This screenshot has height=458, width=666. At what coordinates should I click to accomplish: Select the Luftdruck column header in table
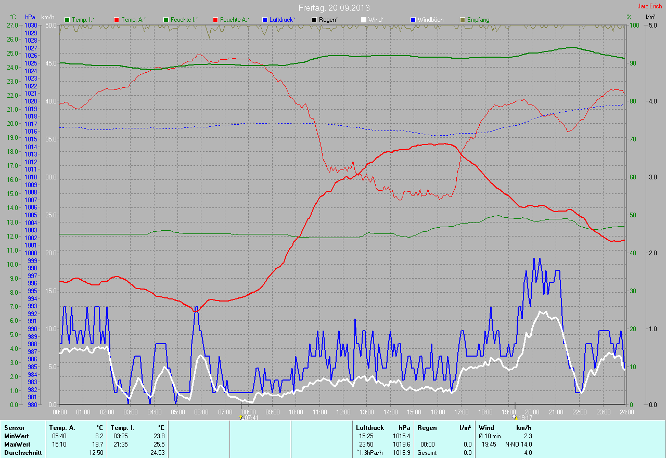coord(369,427)
